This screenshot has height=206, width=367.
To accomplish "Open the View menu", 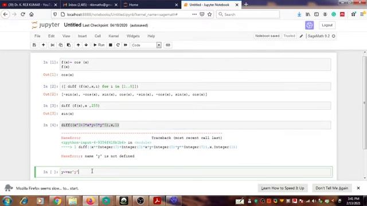I will point(67,36).
